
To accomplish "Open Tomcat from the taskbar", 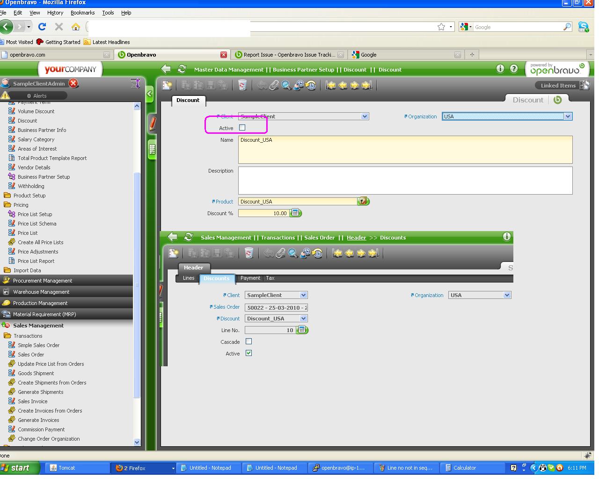I will coord(77,468).
